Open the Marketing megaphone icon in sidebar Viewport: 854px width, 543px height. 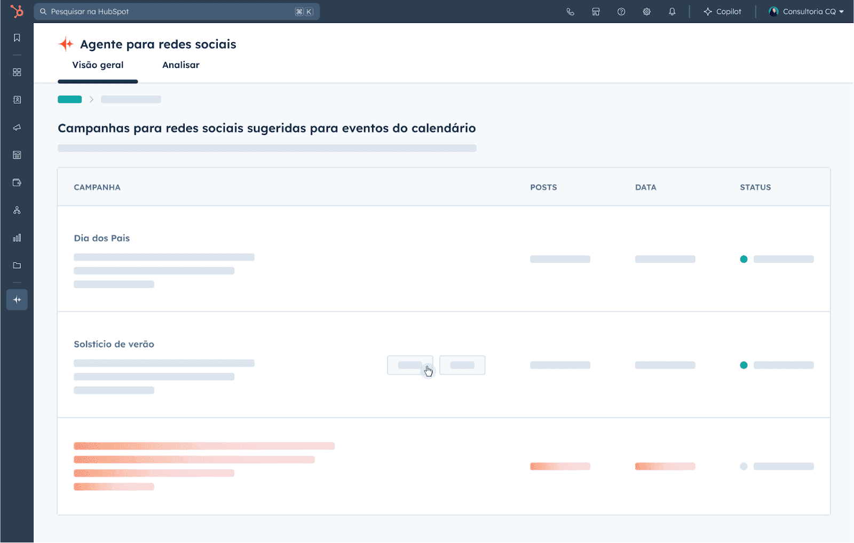pyautogui.click(x=17, y=128)
